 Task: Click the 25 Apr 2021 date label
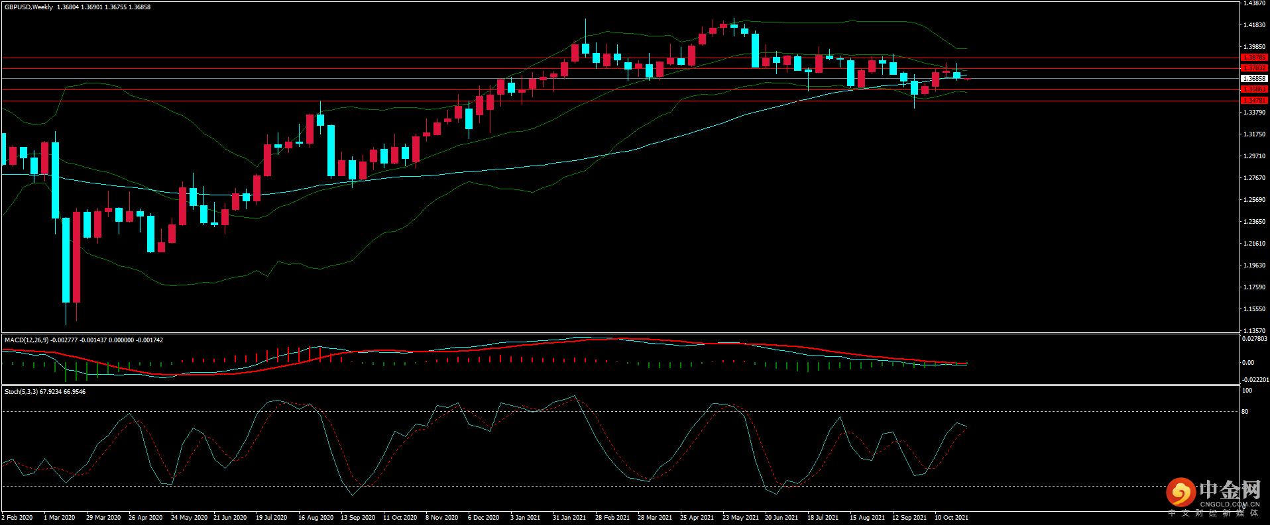[697, 518]
